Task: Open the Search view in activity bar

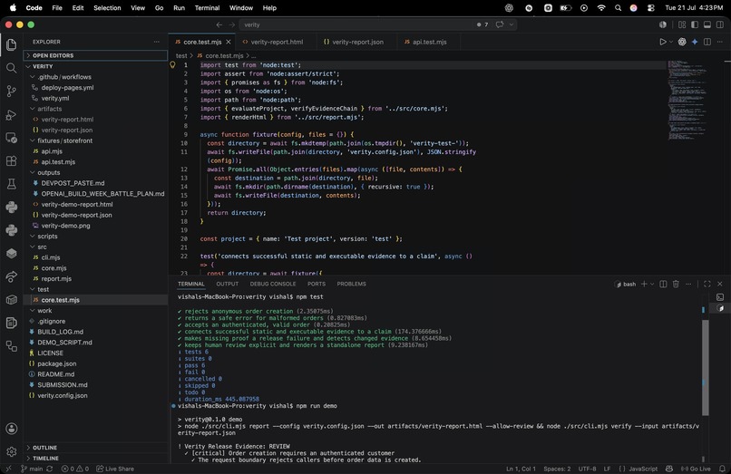Action: [12, 68]
